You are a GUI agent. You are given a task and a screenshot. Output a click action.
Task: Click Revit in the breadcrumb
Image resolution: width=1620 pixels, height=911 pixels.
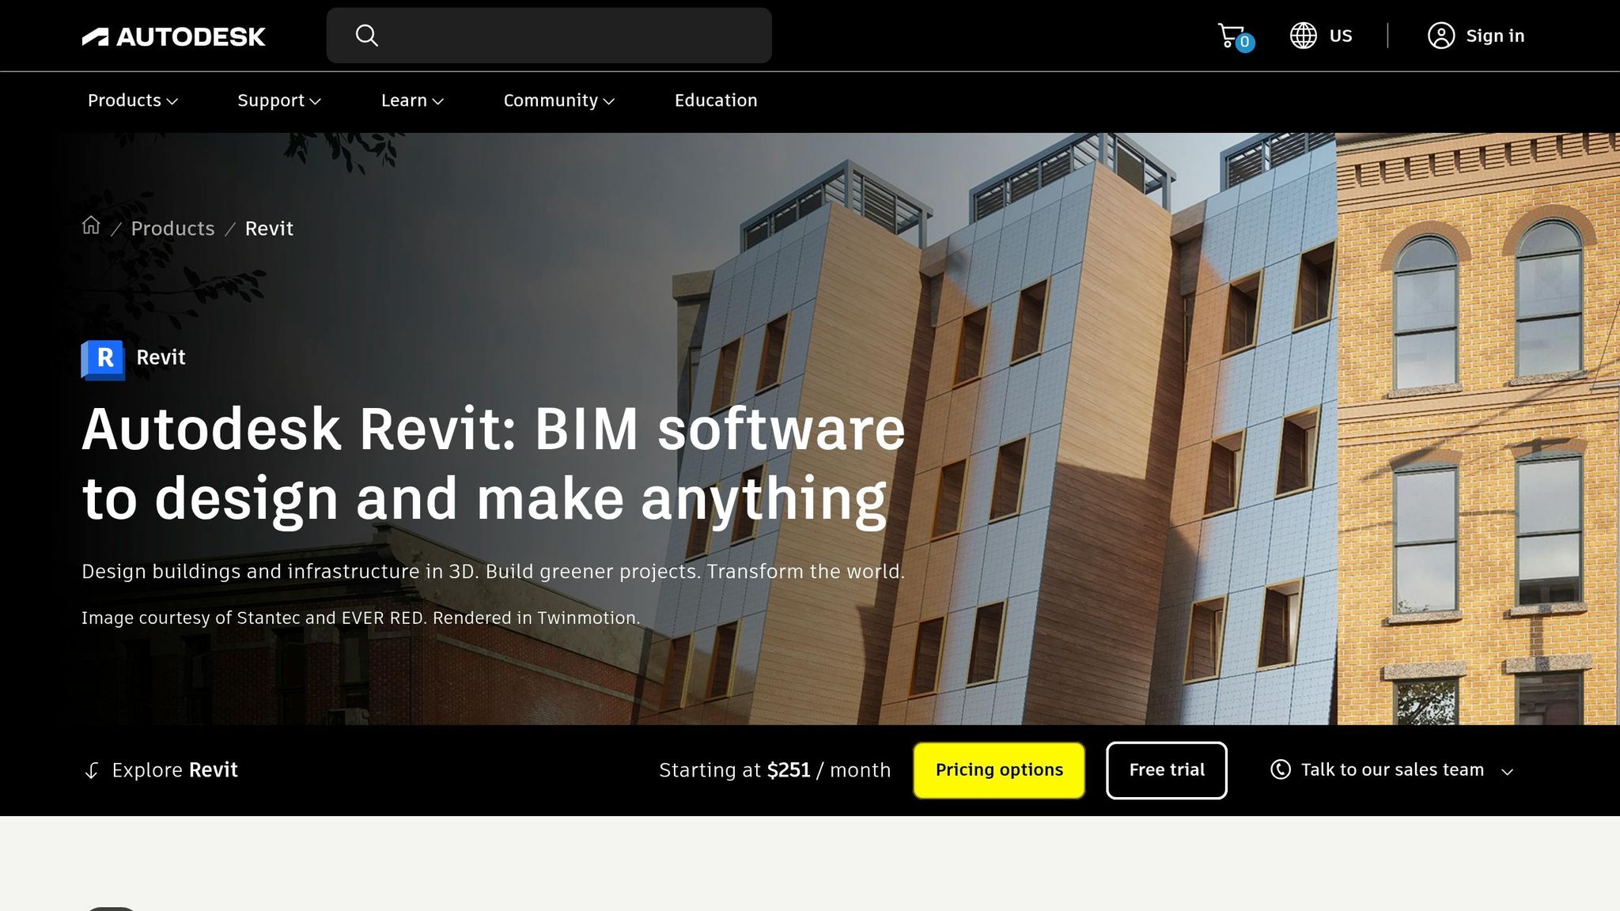click(x=269, y=229)
